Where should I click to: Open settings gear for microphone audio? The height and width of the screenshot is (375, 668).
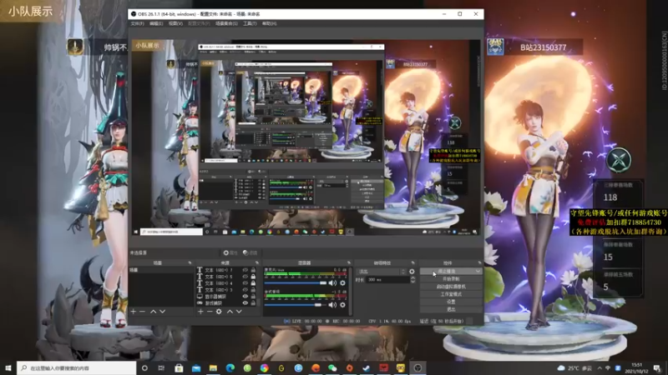(x=342, y=282)
